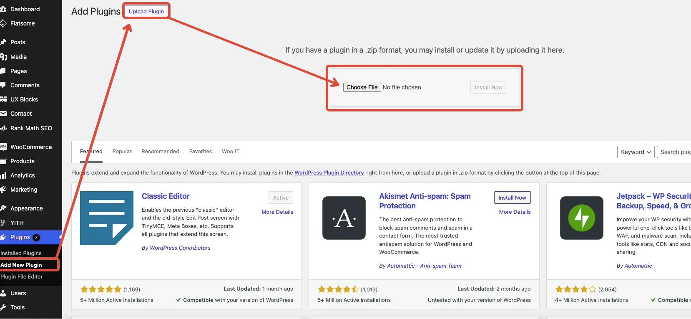This screenshot has width=691, height=319.
Task: Switch to the Favorites tab
Action: [201, 152]
